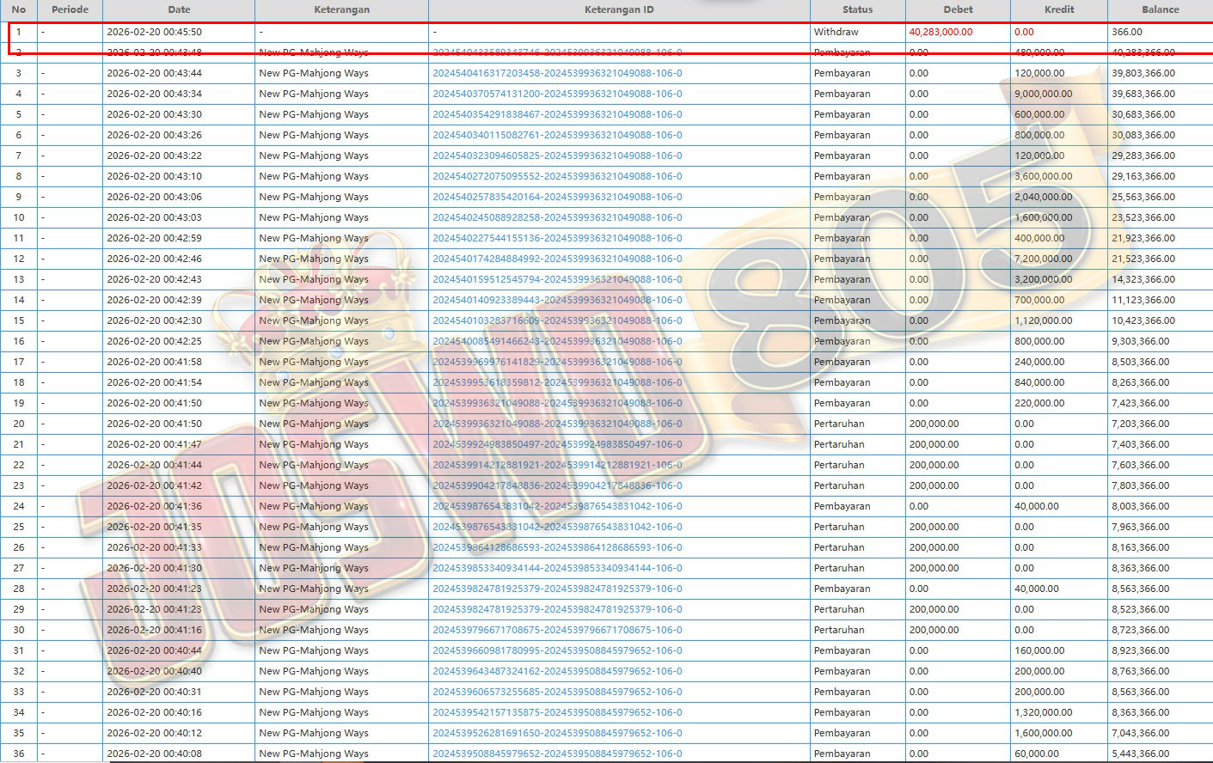This screenshot has height=763, width=1213.
Task: Click the 9,000,000.00 kredit cell in row 4
Action: (x=1043, y=94)
